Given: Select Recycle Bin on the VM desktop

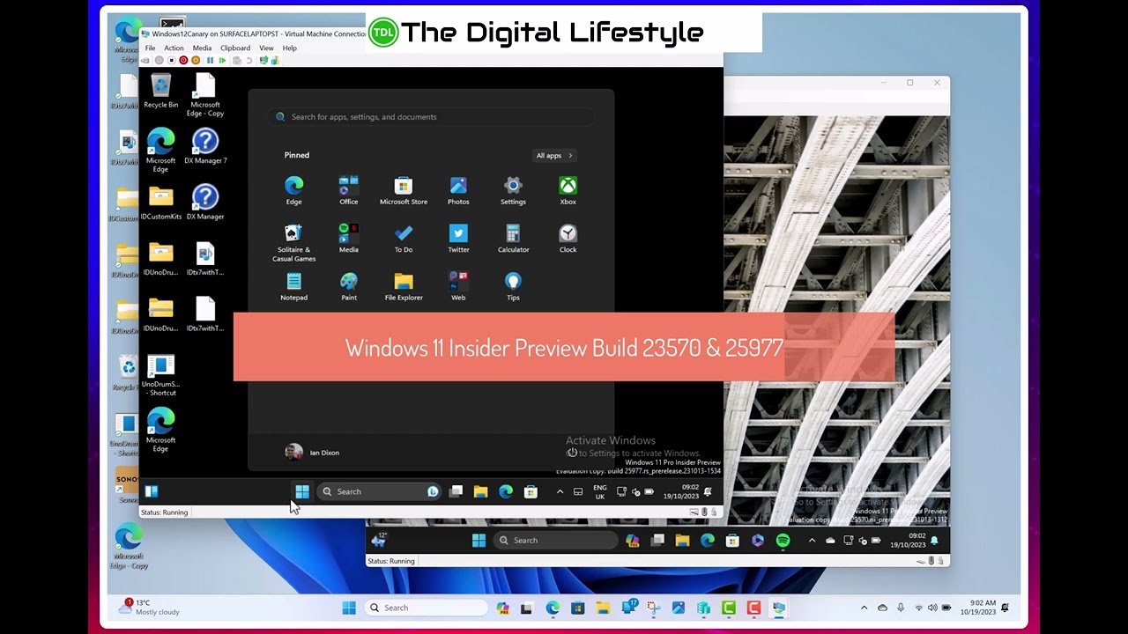Looking at the screenshot, I should pyautogui.click(x=160, y=92).
